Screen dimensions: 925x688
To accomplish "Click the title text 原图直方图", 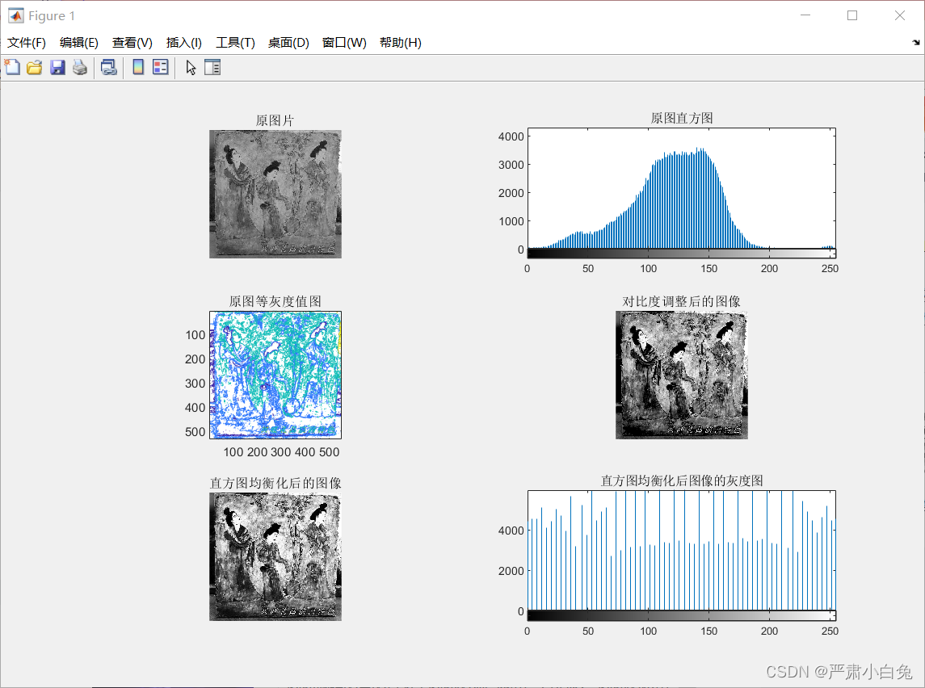I will pos(682,118).
